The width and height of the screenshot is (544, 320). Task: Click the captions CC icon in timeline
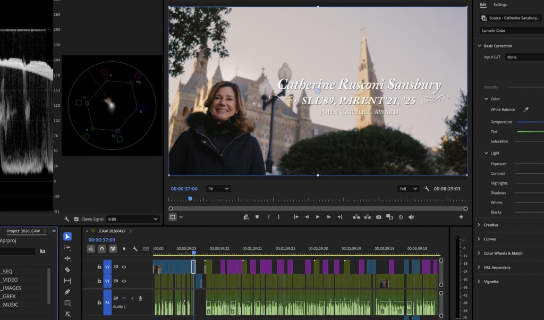pos(146,249)
